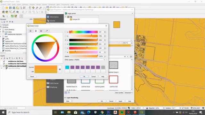This screenshot has width=205, height=115.
Task: Open the map Scale dropdown
Action: click(143, 108)
